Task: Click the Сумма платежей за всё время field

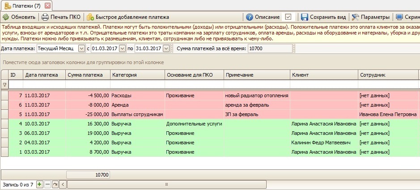Action: tap(269, 48)
